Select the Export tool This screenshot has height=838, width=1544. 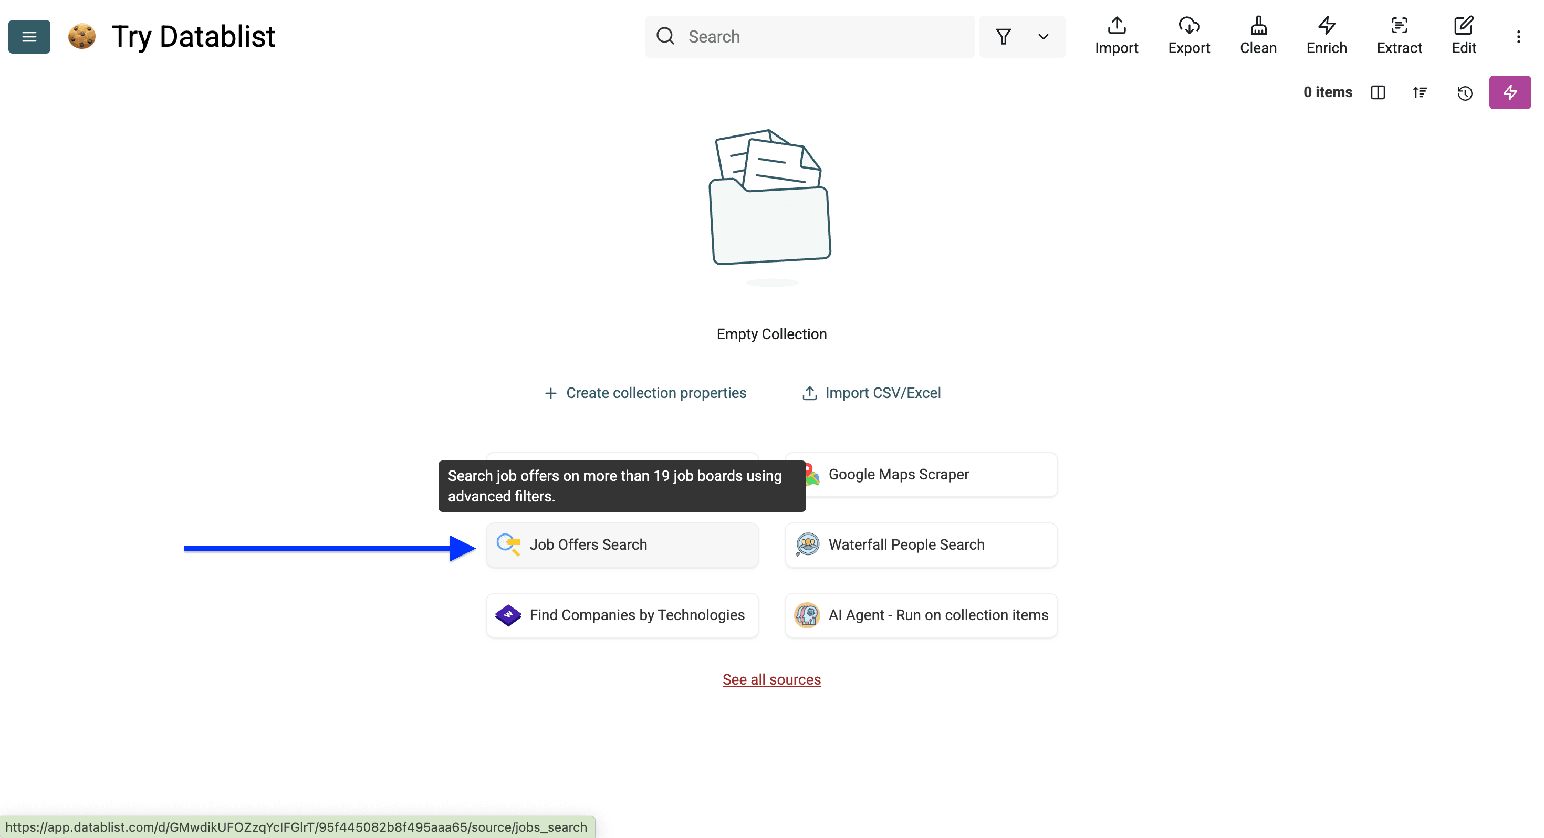[1189, 36]
